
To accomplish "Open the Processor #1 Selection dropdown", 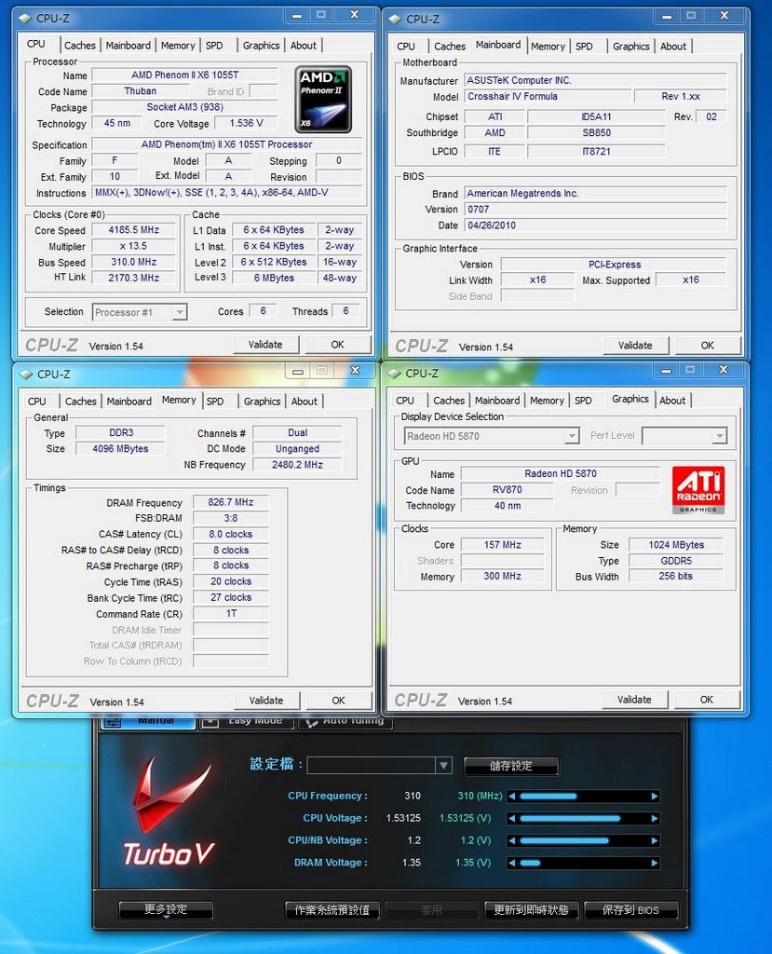I will 140,312.
